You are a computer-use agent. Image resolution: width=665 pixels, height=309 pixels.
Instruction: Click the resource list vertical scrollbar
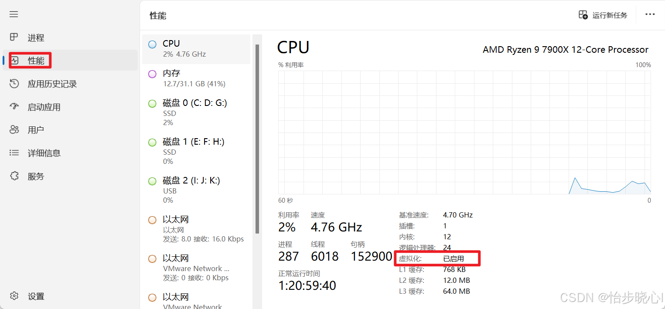tap(257, 139)
